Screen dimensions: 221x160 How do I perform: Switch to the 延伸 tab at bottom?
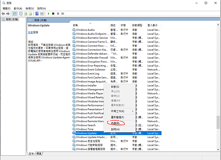pyautogui.click(x=31, y=153)
